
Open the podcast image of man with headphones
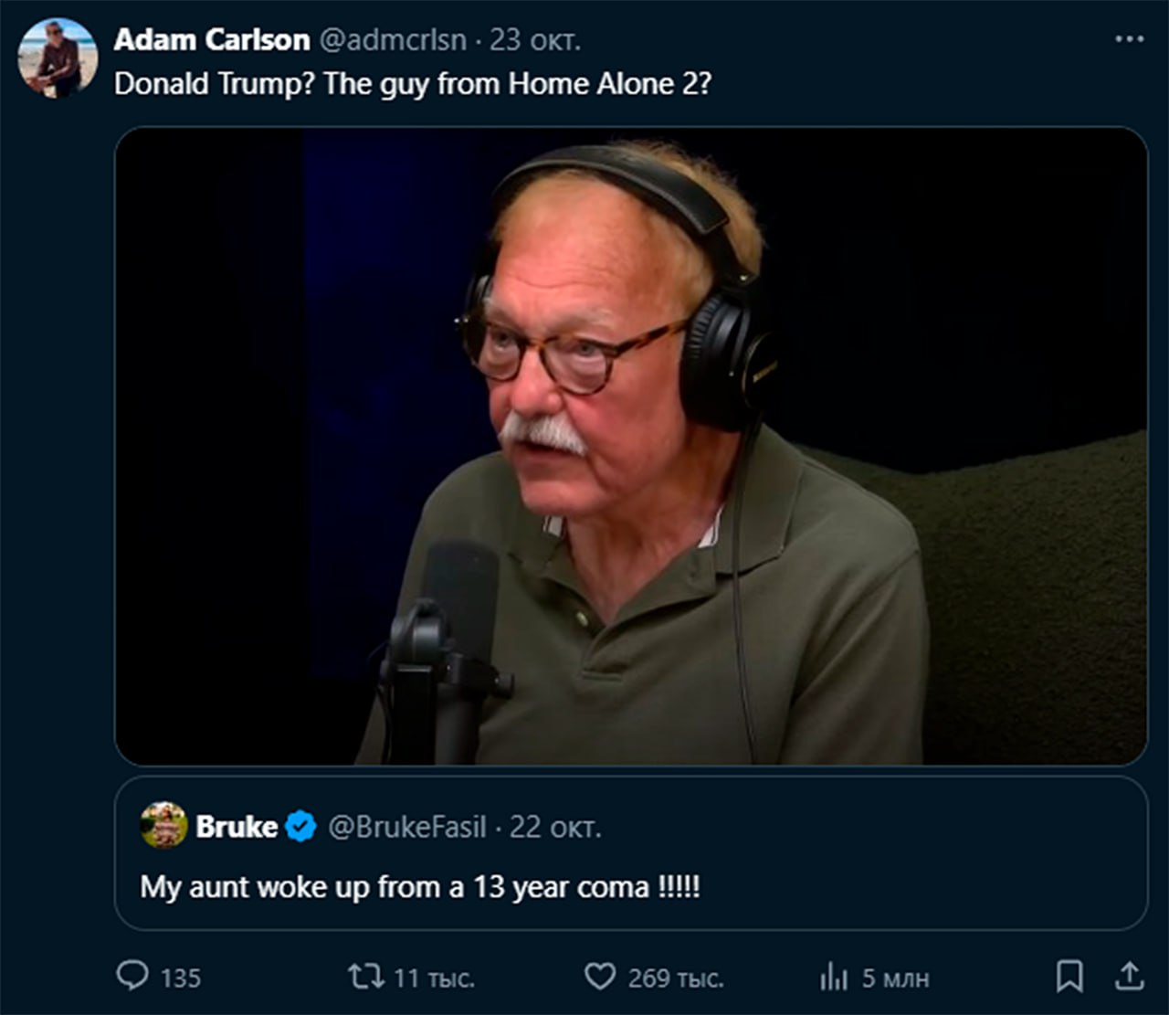click(630, 446)
